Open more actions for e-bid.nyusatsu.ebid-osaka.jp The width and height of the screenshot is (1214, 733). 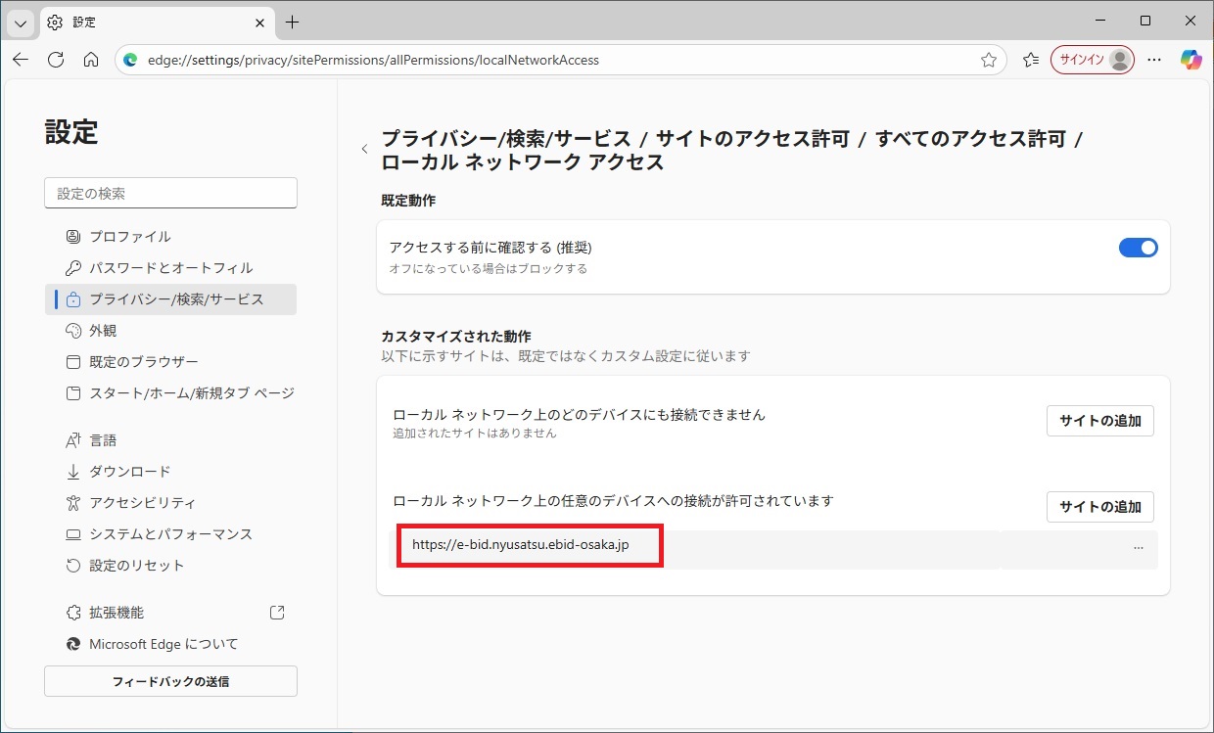point(1138,548)
